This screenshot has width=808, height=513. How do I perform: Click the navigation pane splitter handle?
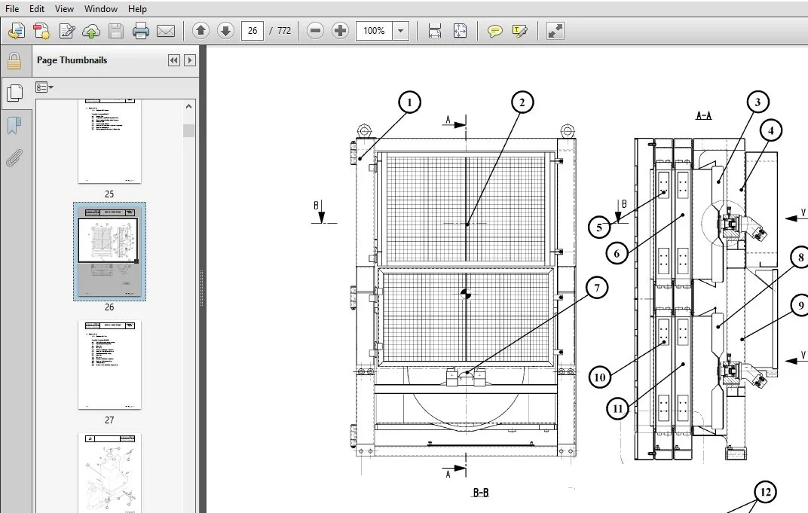point(201,289)
